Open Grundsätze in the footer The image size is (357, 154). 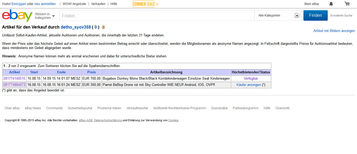click(x=220, y=108)
